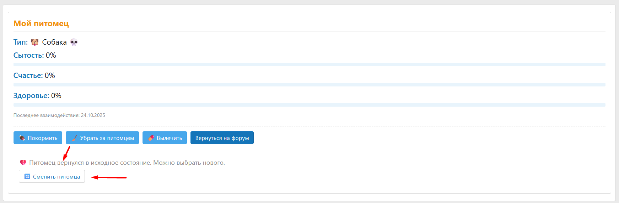
Task: Click the Питомец вернулся в исходное состояние message
Action: 127,163
